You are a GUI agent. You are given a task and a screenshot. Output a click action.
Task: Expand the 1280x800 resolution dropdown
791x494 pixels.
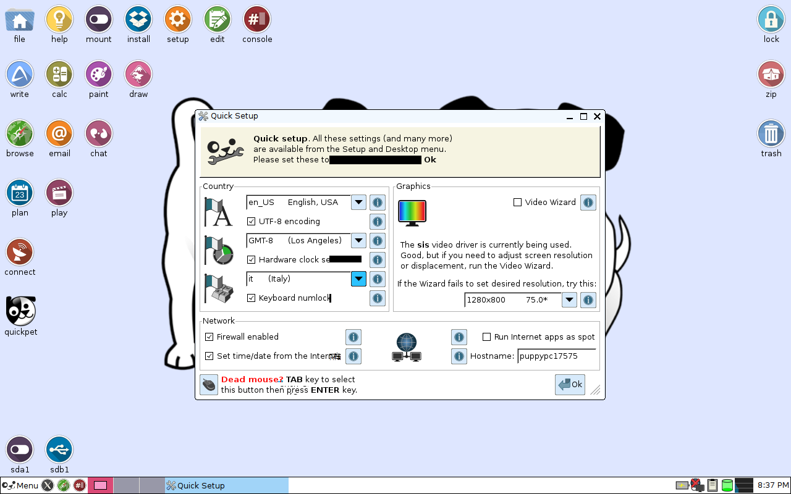[x=569, y=300]
